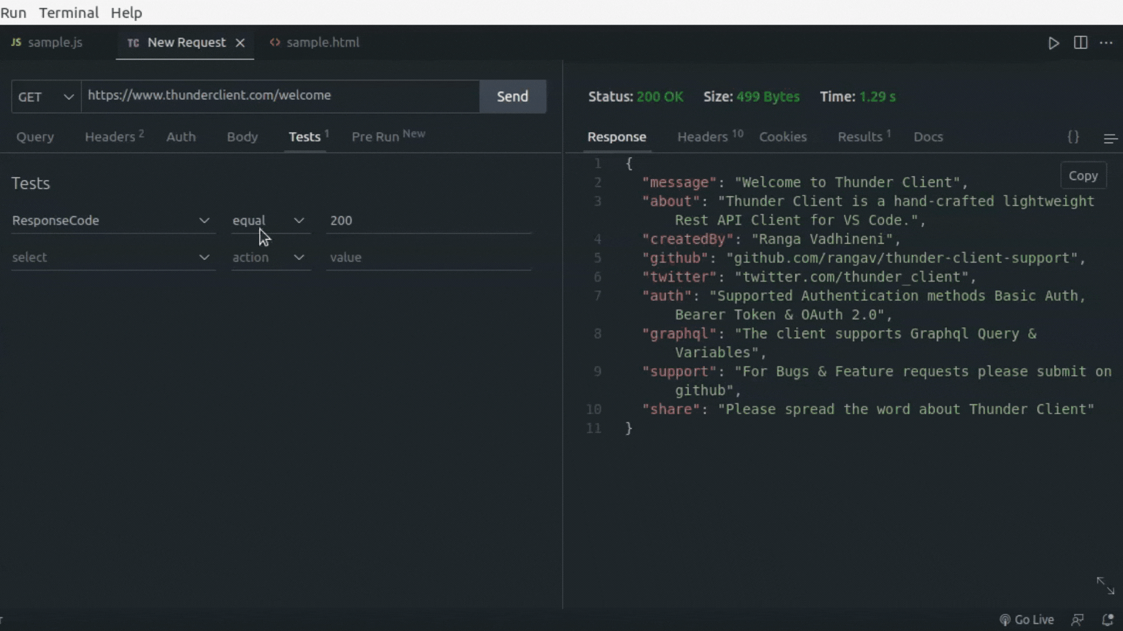
Task: Click line number 11 in response
Action: (x=594, y=428)
